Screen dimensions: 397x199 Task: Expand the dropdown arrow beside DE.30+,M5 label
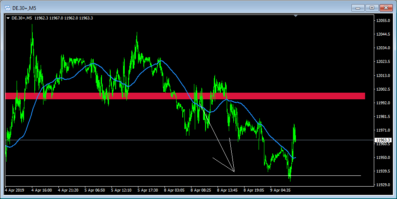pos(8,18)
